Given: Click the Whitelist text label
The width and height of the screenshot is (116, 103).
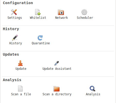Looking at the screenshot, I should pyautogui.click(x=38, y=18).
